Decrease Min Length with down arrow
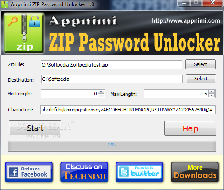 tap(101, 95)
